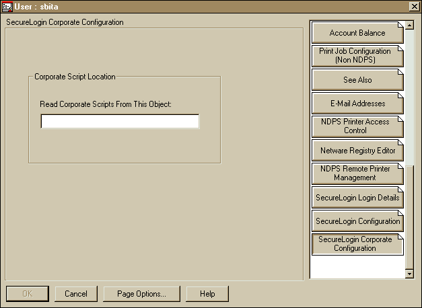This screenshot has height=308, width=422.
Task: Go to the Netware Registry Editor page
Action: 357,150
